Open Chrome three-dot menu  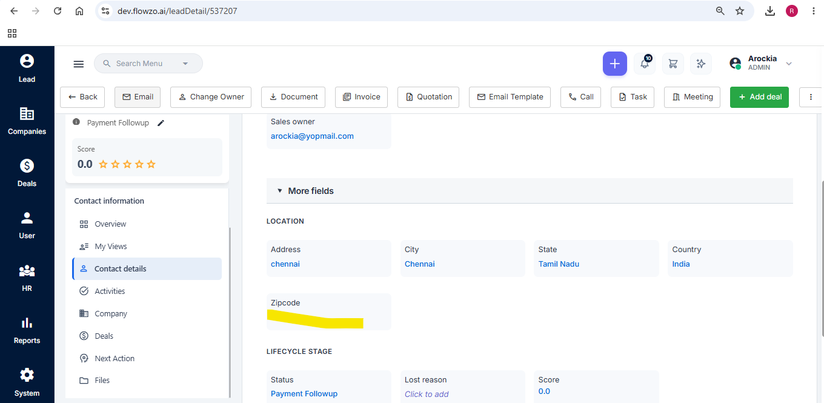(814, 11)
